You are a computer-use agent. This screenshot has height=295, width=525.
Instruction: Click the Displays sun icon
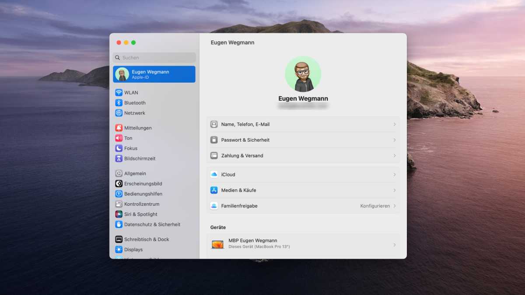[x=119, y=250]
